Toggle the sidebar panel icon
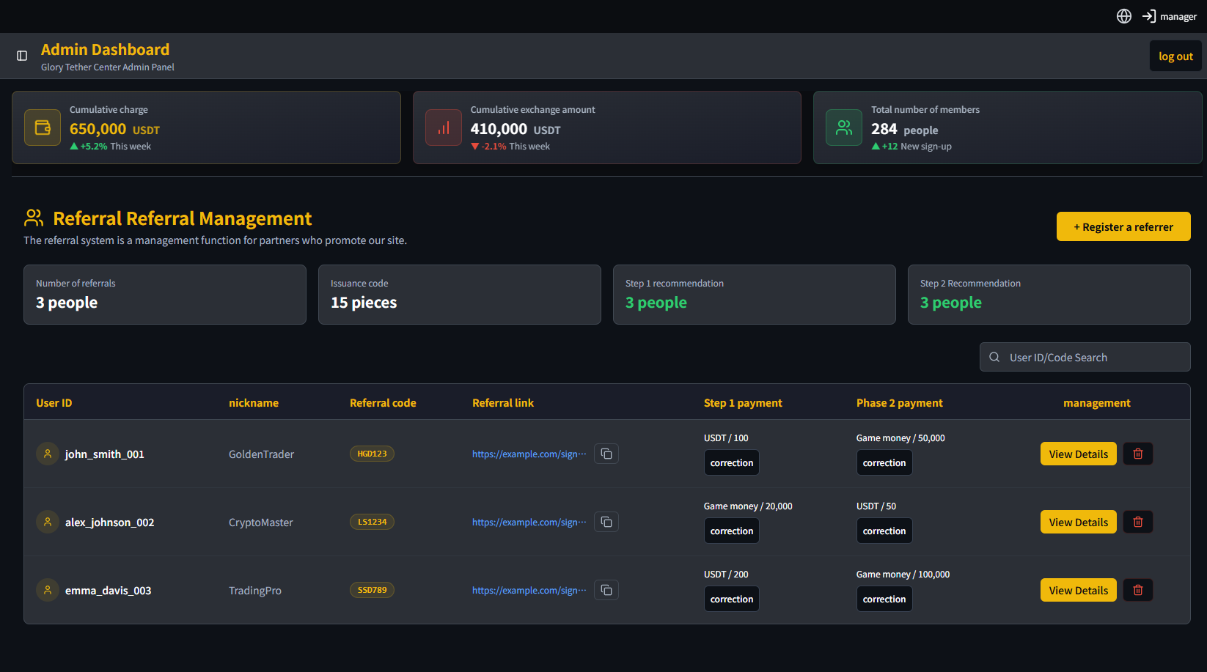 (x=22, y=56)
